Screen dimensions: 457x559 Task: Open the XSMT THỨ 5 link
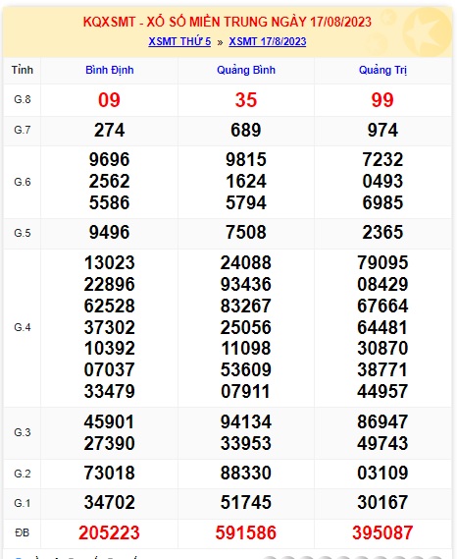pyautogui.click(x=179, y=41)
